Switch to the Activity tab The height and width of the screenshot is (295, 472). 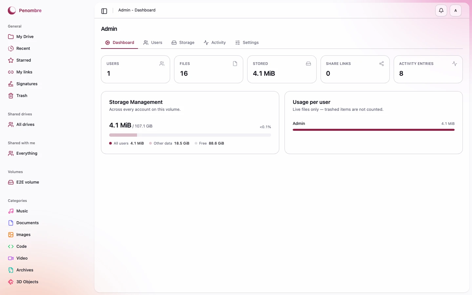215,43
